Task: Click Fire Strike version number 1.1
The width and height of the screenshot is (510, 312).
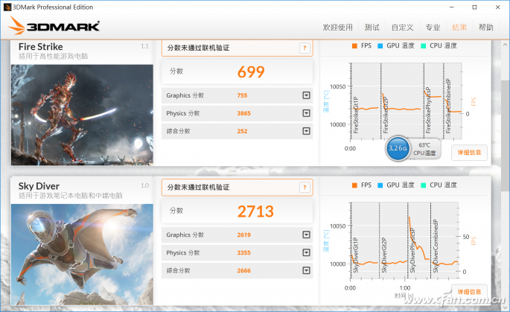Action: (144, 46)
